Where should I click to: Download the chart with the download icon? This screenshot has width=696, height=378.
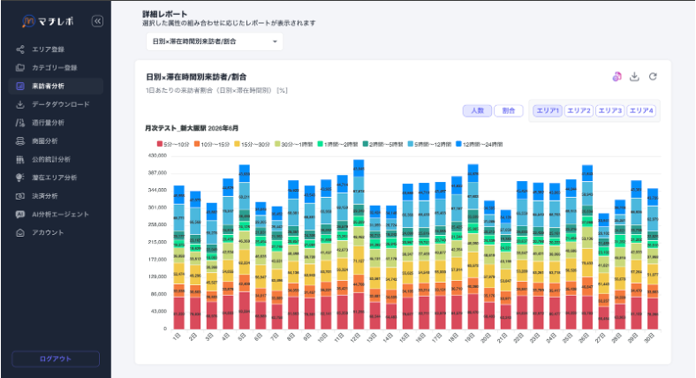(634, 77)
